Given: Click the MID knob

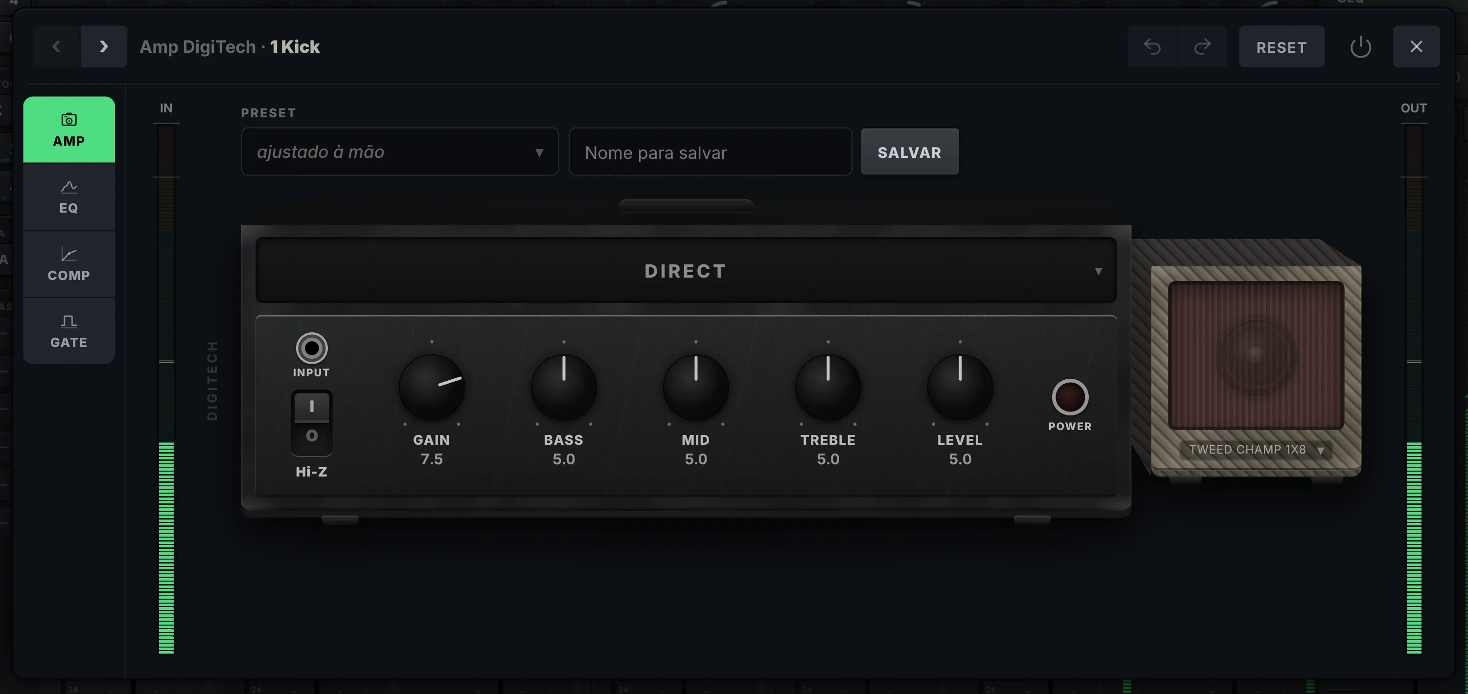Looking at the screenshot, I should click(696, 387).
